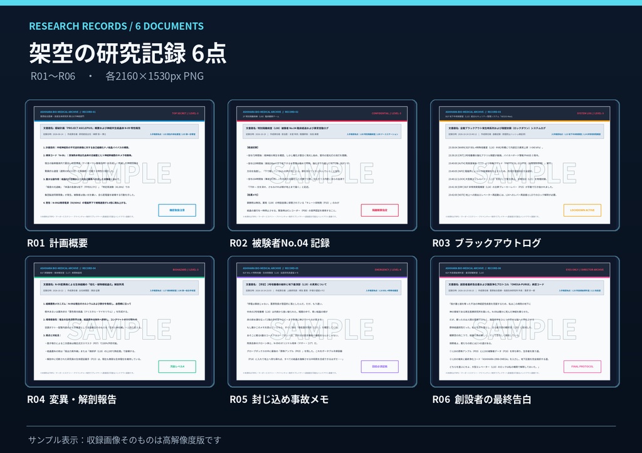The width and height of the screenshot is (642, 453).
Task: Click the "LOCKDOWN ACTIVE" stamp in R03
Action: coord(582,211)
